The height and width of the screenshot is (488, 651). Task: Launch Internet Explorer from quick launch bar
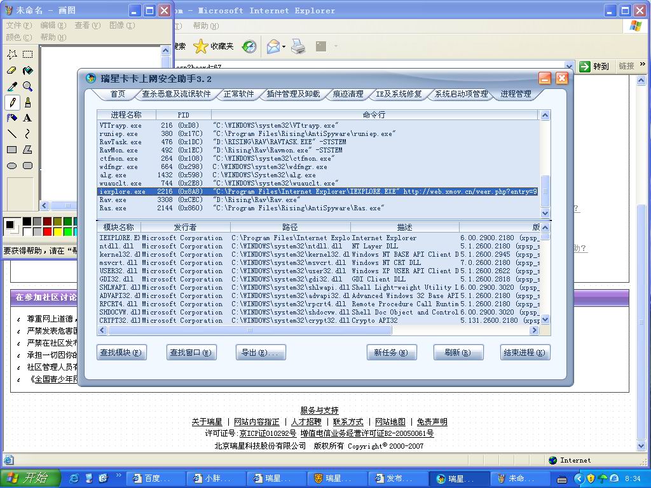(x=74, y=478)
